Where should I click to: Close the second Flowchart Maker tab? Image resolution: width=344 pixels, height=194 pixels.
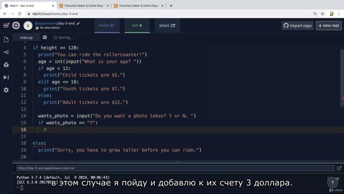[x=162, y=6]
